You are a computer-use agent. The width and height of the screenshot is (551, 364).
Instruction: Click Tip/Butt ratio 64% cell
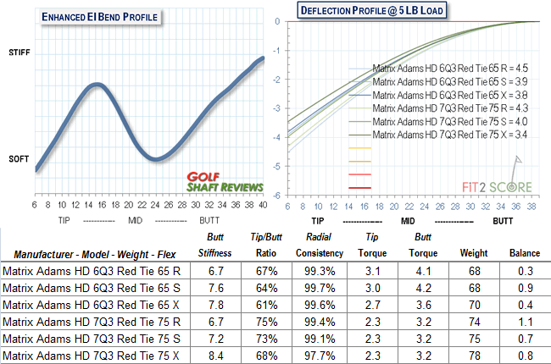[267, 288]
